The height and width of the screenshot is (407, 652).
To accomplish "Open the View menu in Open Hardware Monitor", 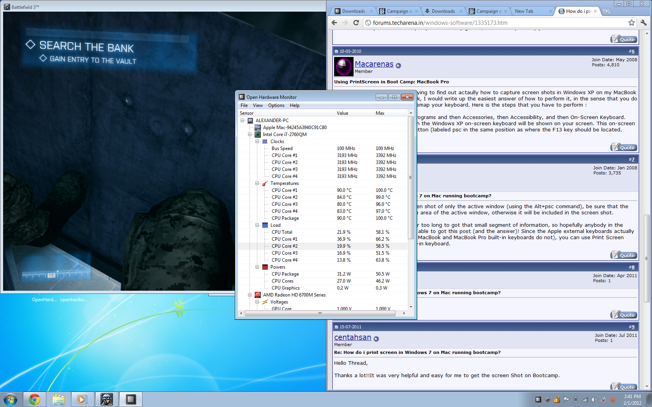I will pos(258,105).
